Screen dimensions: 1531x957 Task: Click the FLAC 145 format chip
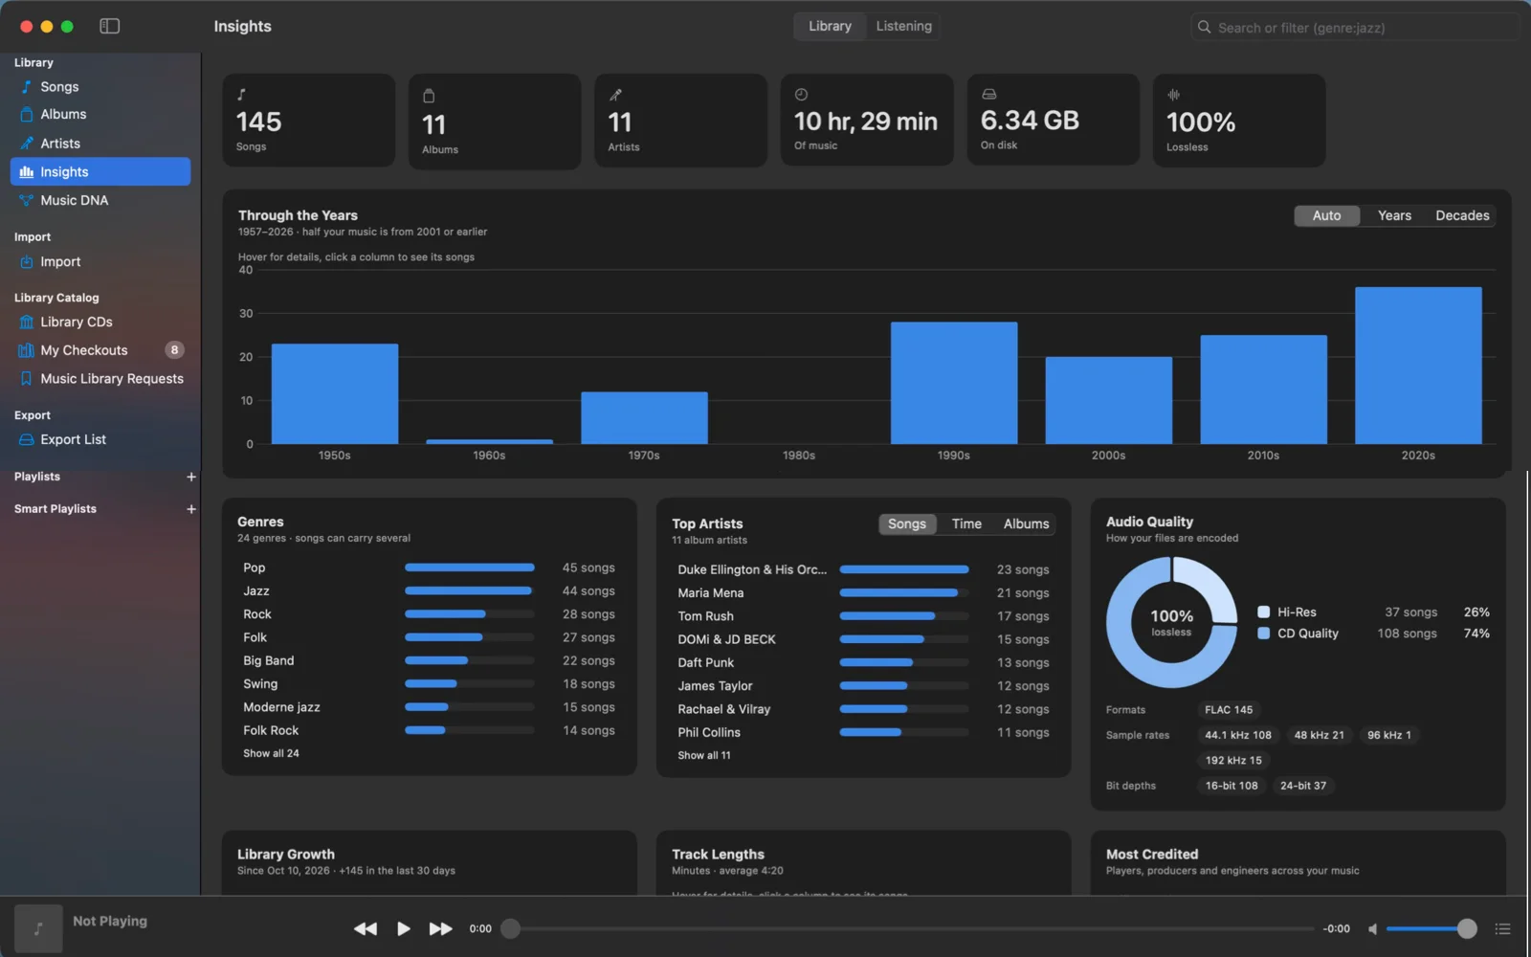tap(1229, 710)
